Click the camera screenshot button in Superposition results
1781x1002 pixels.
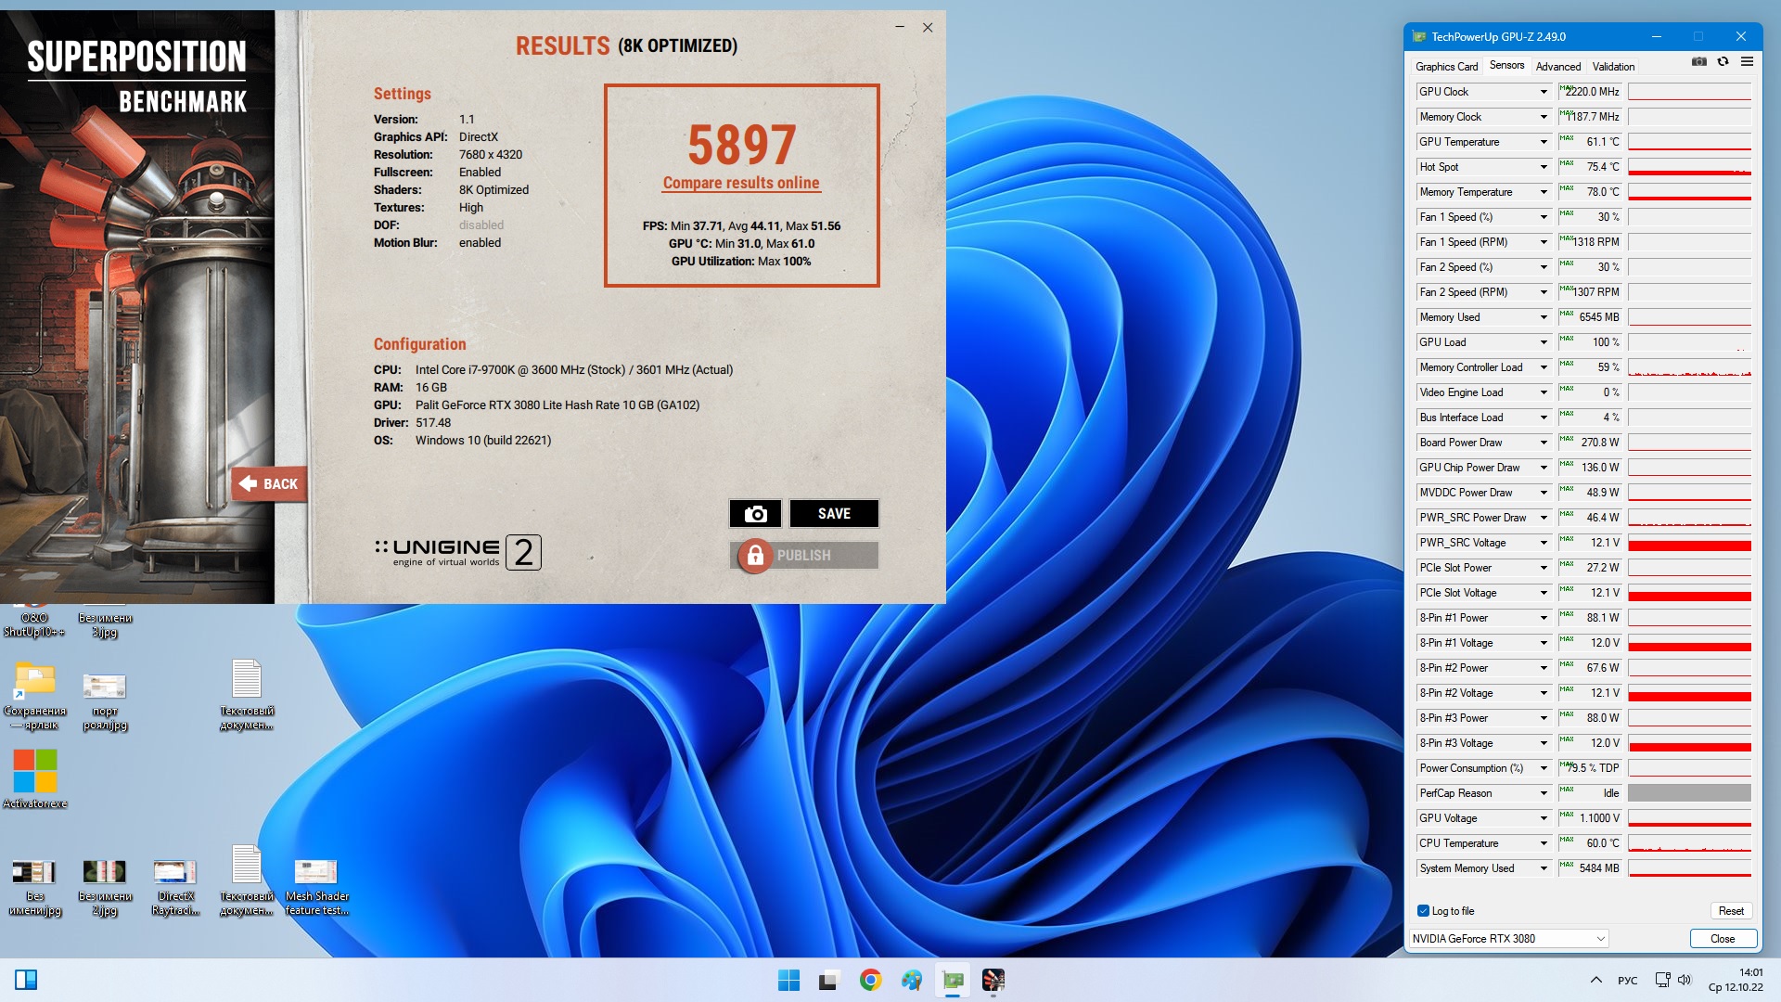click(755, 514)
